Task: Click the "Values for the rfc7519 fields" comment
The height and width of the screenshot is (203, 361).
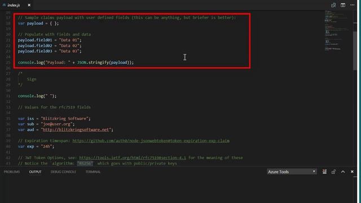Action: coord(54,108)
